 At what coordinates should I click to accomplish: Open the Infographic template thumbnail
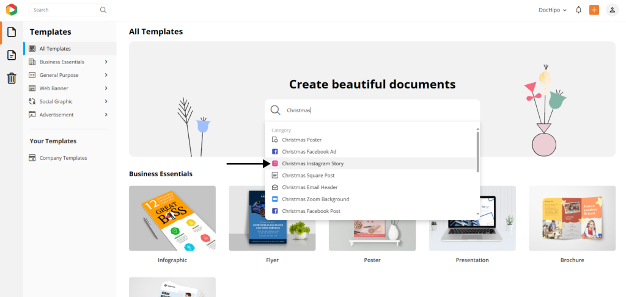tap(172, 218)
